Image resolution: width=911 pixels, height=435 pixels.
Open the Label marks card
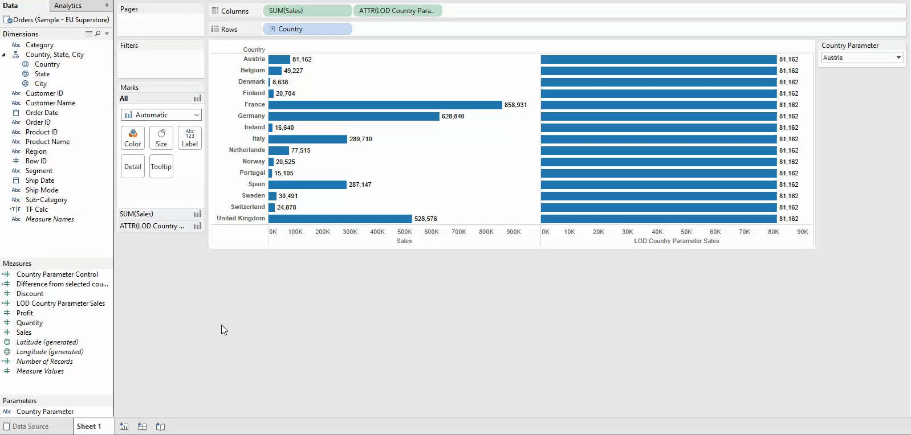tap(190, 138)
